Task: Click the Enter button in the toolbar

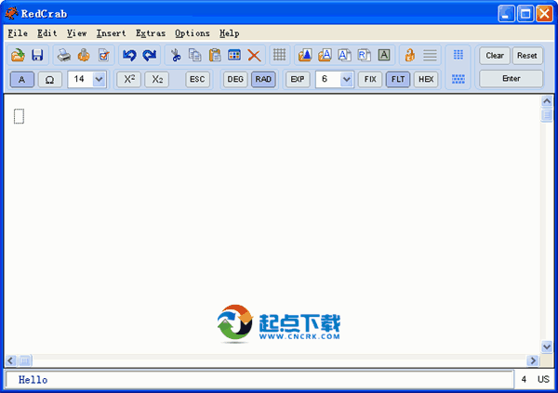Action: point(511,79)
